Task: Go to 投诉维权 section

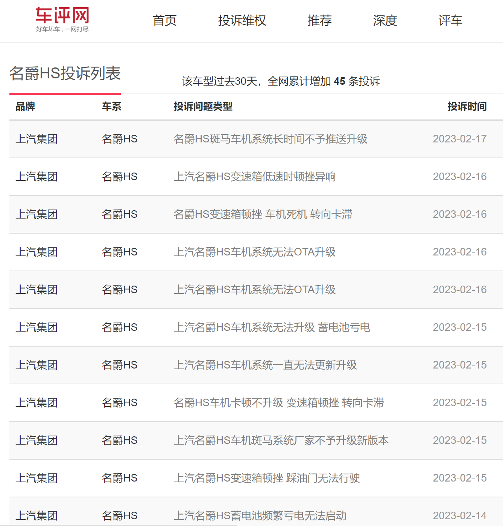Action: pyautogui.click(x=242, y=20)
